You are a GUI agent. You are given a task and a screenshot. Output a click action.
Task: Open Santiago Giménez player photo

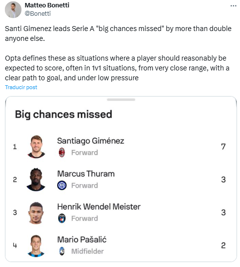pos(36,147)
